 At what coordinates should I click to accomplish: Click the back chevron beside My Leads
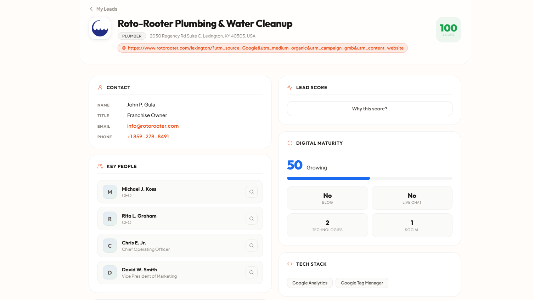[91, 9]
